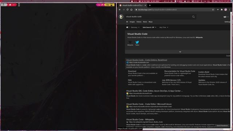Click the Wikipedia favicon beside en.wikipedia.org URL
This screenshot has height=131, width=233.
tap(127, 122)
